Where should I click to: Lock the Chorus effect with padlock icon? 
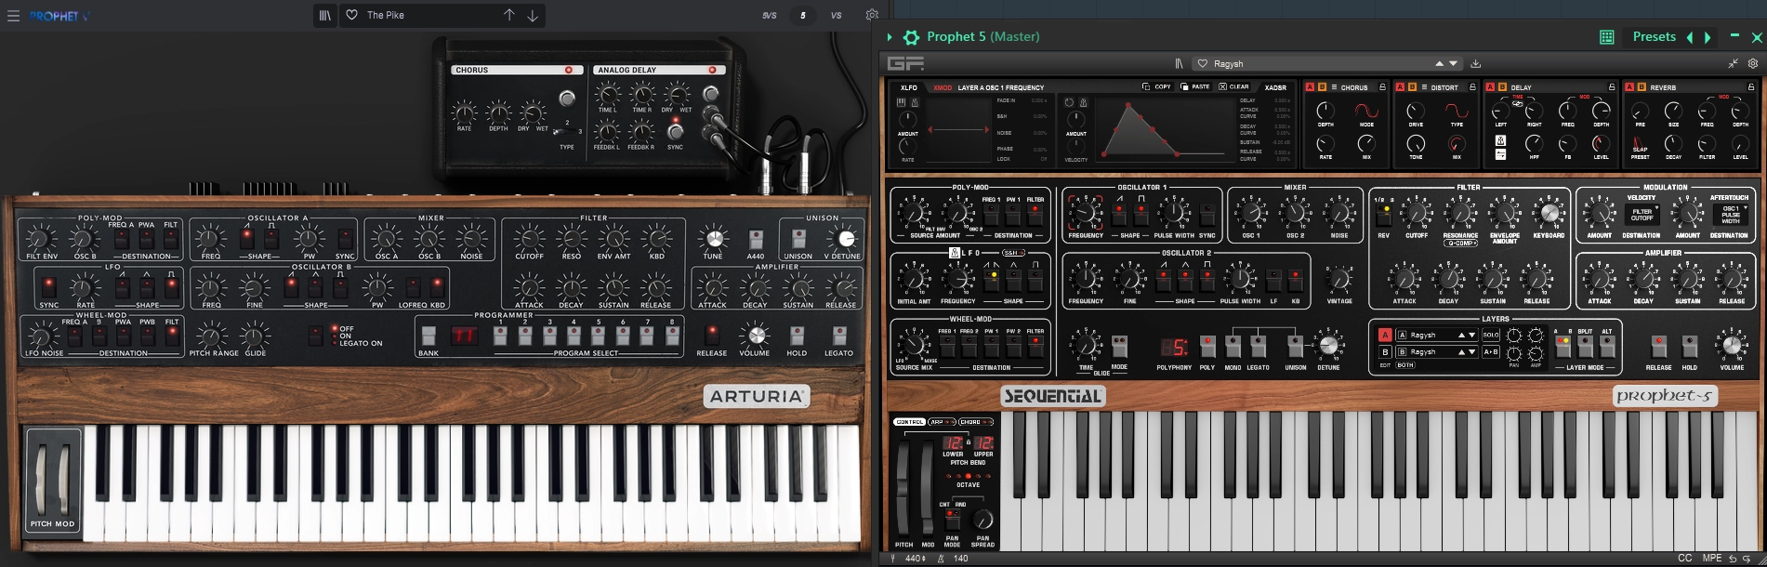click(1382, 87)
